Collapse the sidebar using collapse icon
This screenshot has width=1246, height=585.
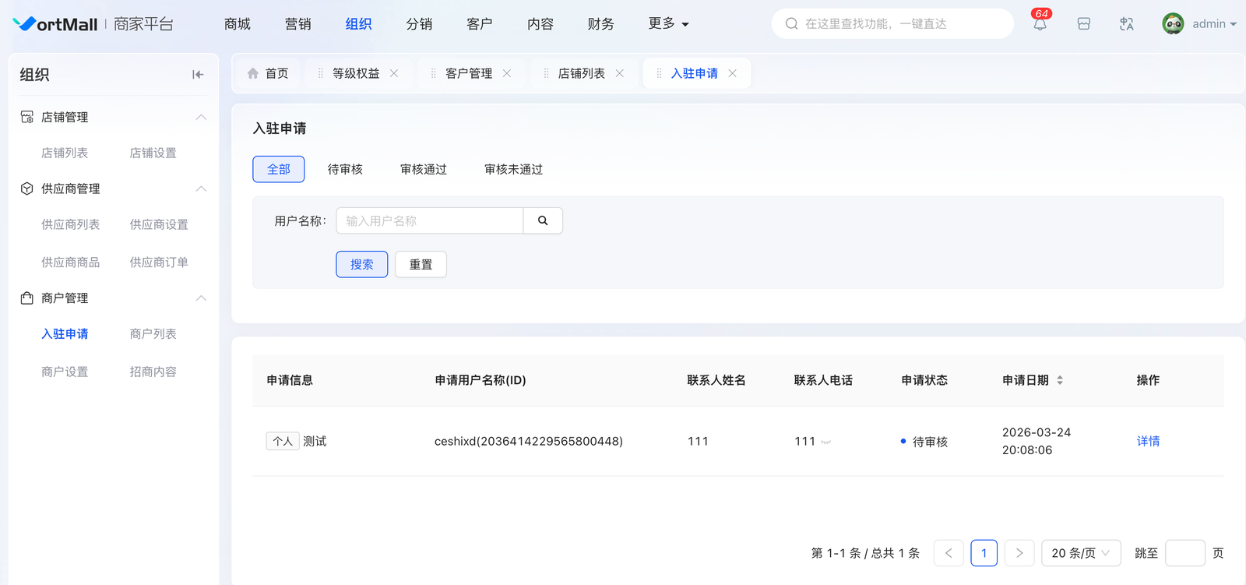[198, 75]
